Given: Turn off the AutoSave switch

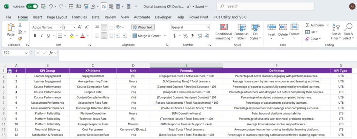Looking at the screenshot, I should tap(32, 6).
